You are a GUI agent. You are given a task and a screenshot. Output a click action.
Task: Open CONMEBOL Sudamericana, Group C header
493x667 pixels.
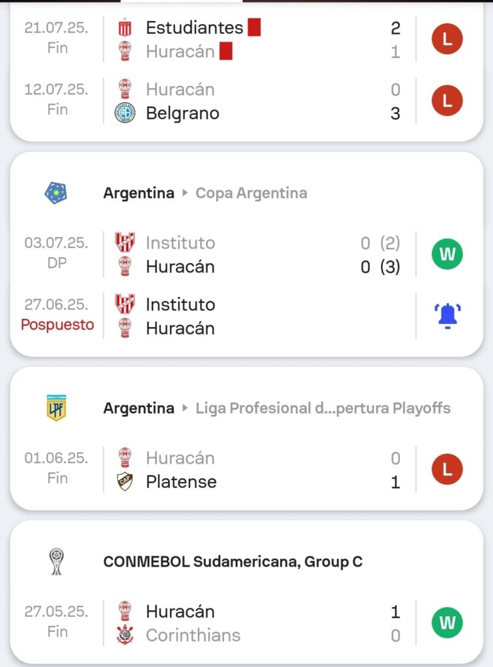point(232,561)
